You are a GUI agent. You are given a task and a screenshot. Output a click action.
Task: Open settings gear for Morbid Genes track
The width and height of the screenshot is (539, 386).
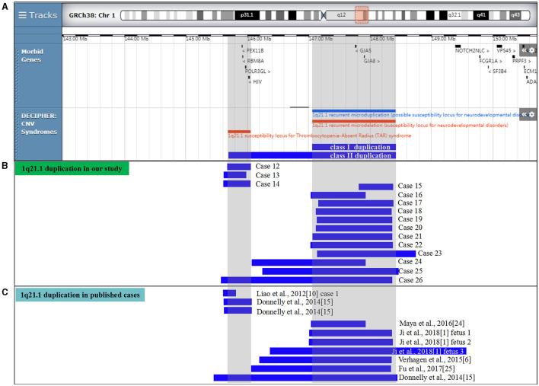[x=532, y=49]
